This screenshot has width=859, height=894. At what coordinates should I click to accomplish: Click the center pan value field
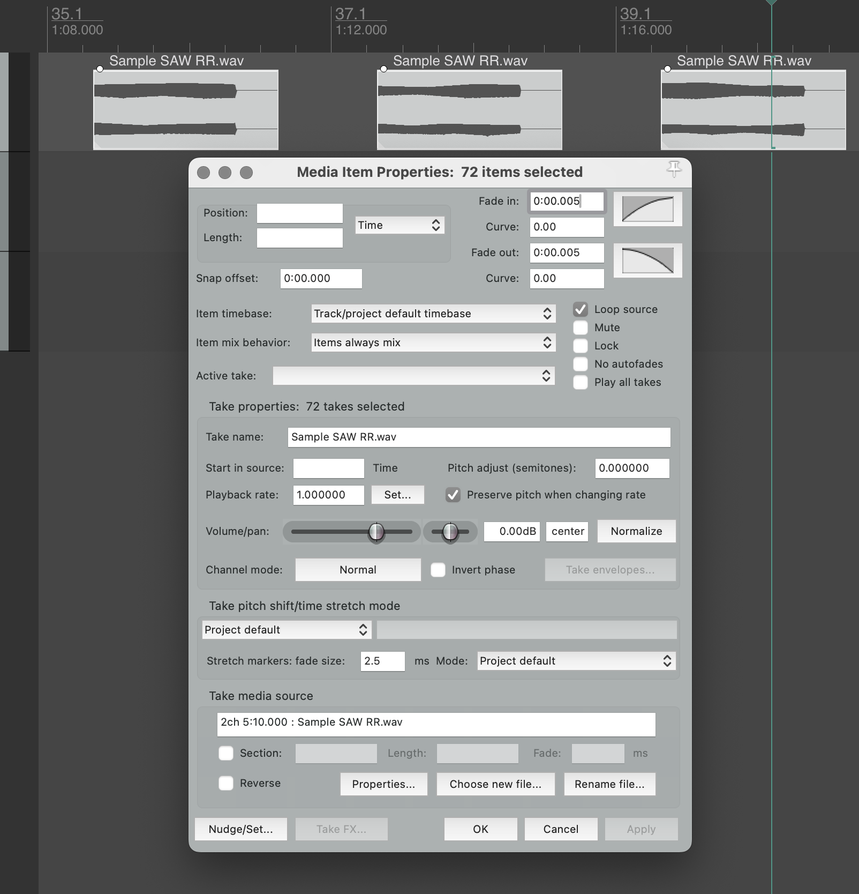[x=567, y=531]
